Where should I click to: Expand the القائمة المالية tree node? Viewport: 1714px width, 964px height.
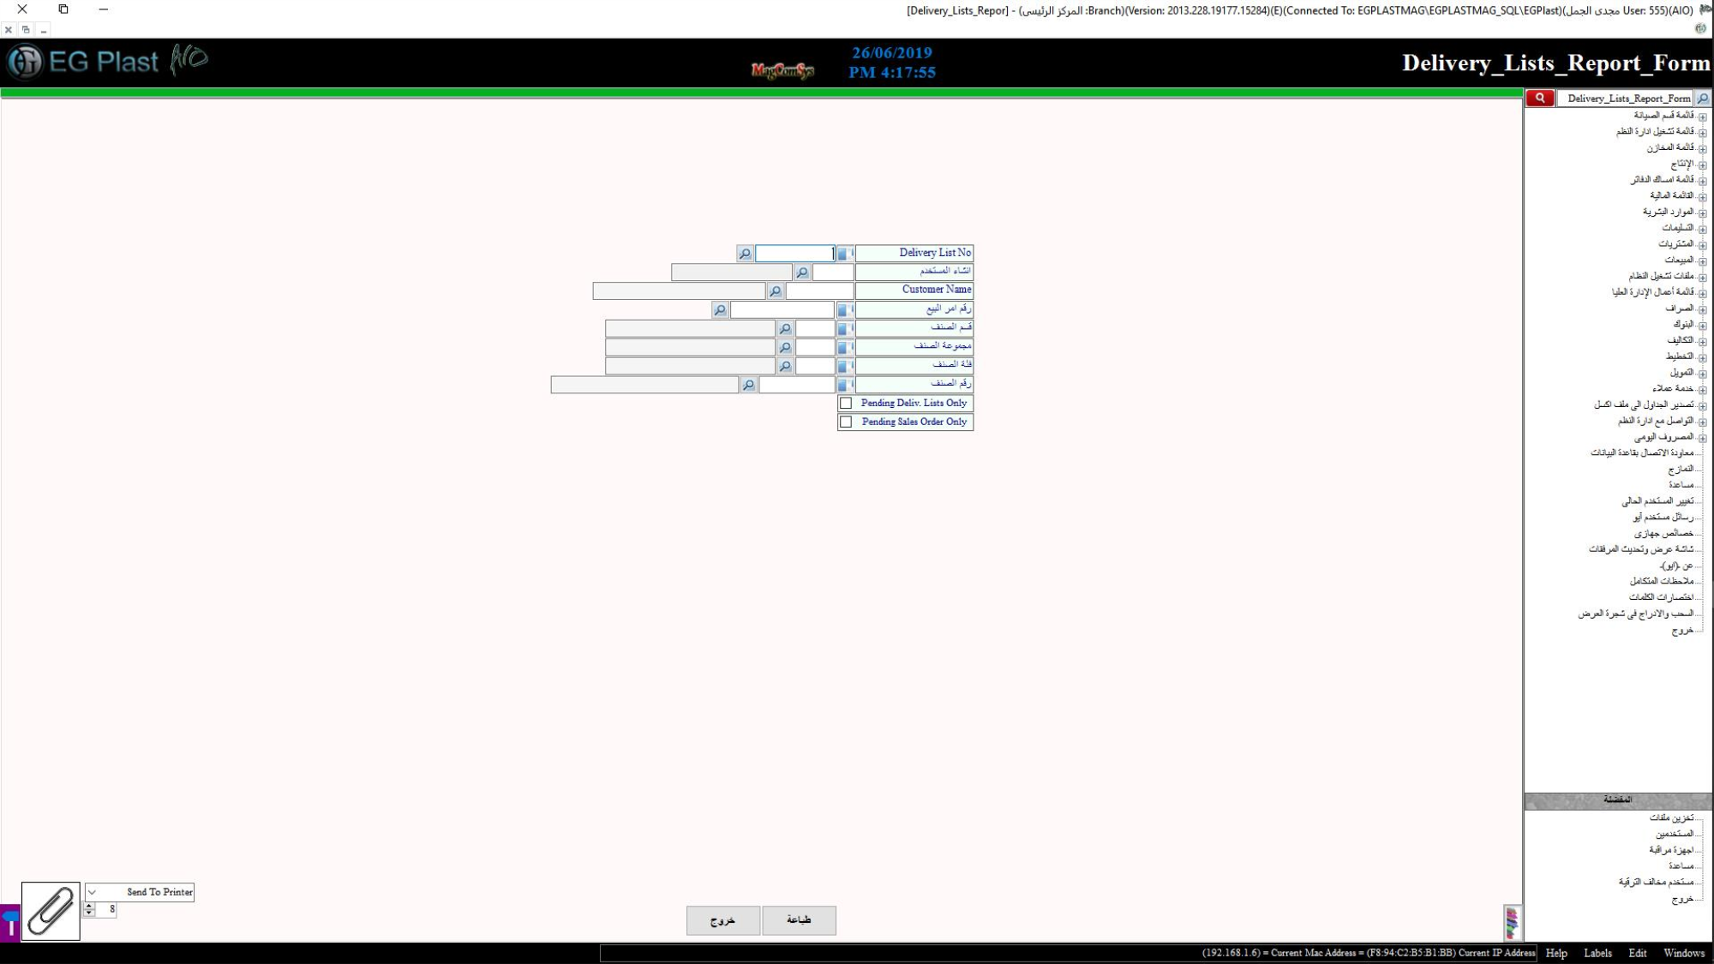pyautogui.click(x=1703, y=197)
